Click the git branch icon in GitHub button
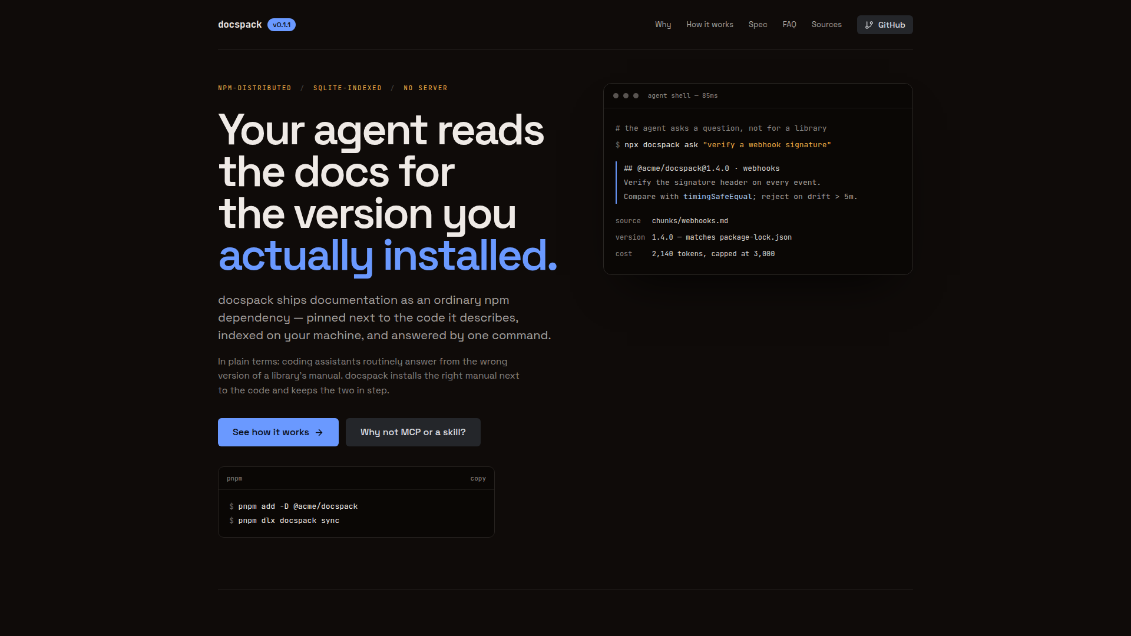Image resolution: width=1131 pixels, height=636 pixels. [x=869, y=25]
